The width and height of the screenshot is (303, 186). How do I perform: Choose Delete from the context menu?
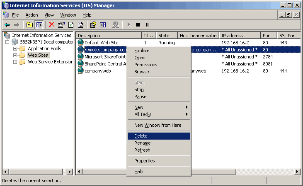159,136
